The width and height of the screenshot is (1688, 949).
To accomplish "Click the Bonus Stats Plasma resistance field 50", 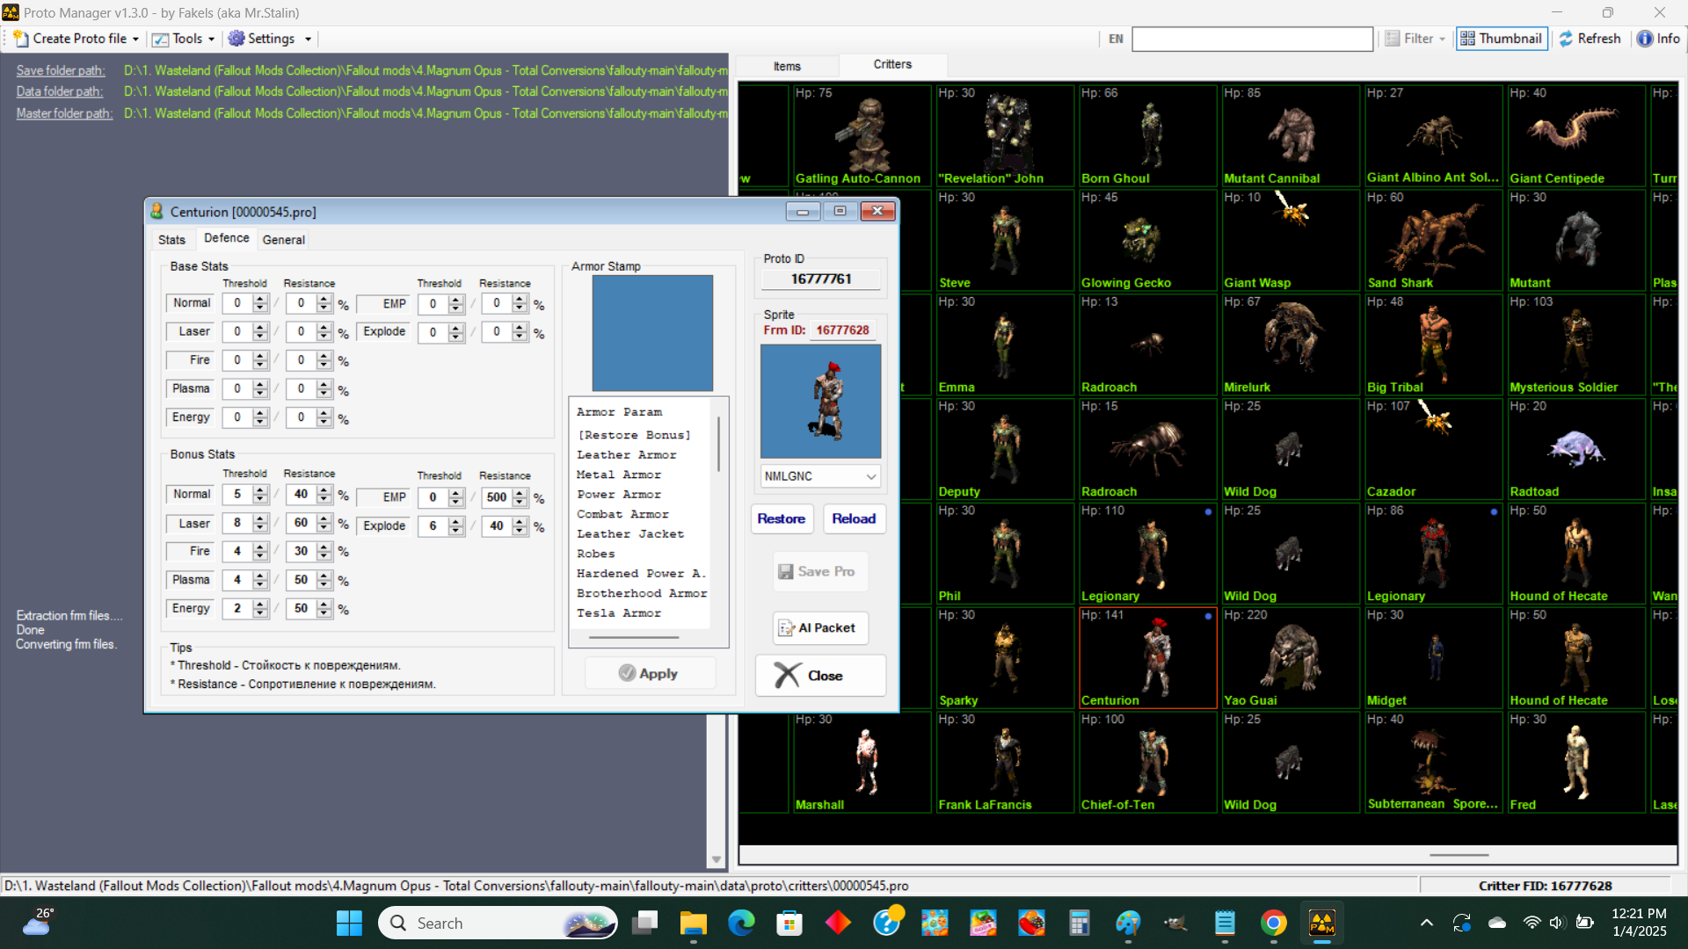I will click(x=301, y=580).
